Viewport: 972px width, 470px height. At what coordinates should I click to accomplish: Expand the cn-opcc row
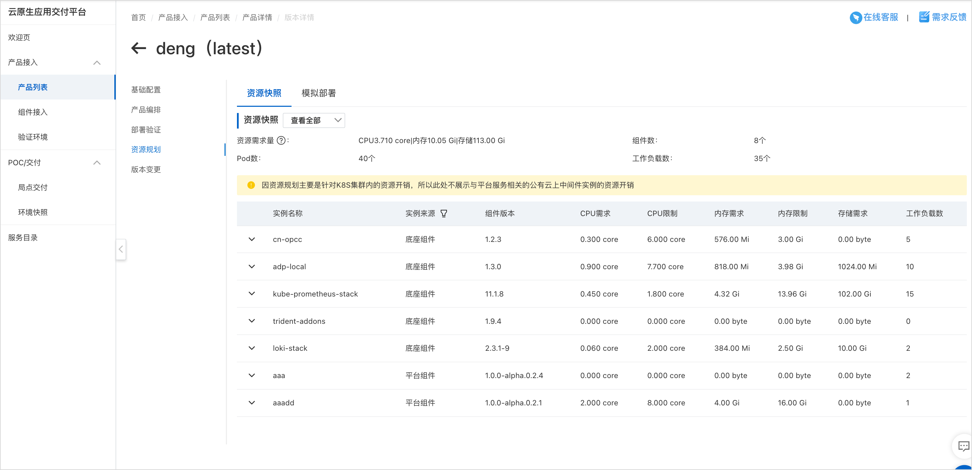pyautogui.click(x=252, y=239)
